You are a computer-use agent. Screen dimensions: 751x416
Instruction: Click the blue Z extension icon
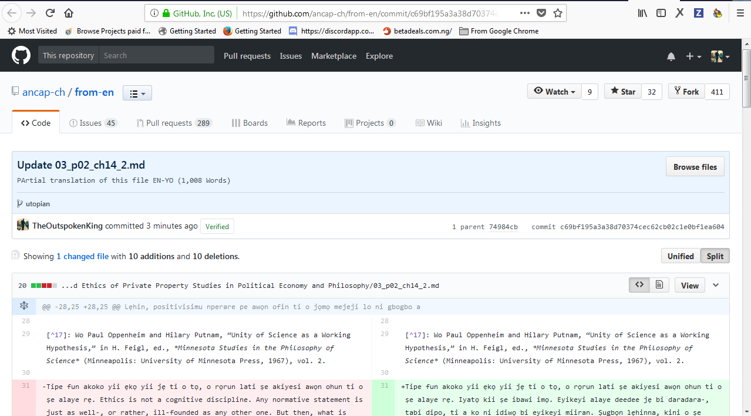(699, 13)
